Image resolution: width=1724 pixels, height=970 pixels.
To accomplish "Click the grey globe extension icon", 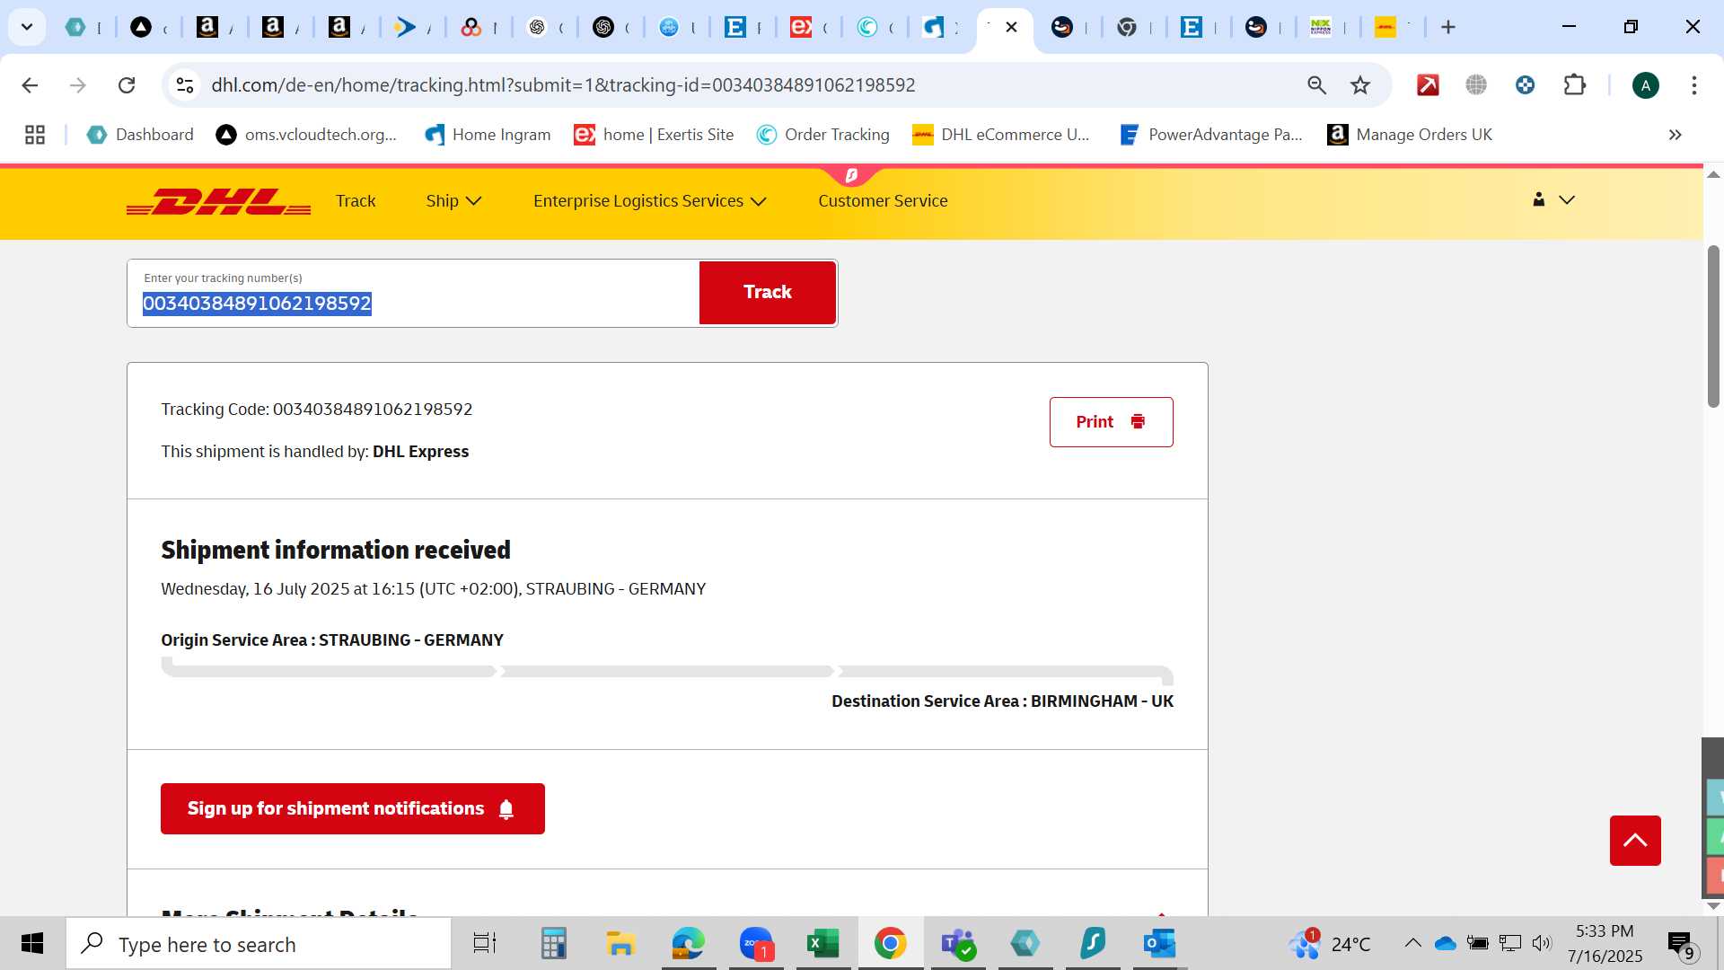I will point(1476,85).
